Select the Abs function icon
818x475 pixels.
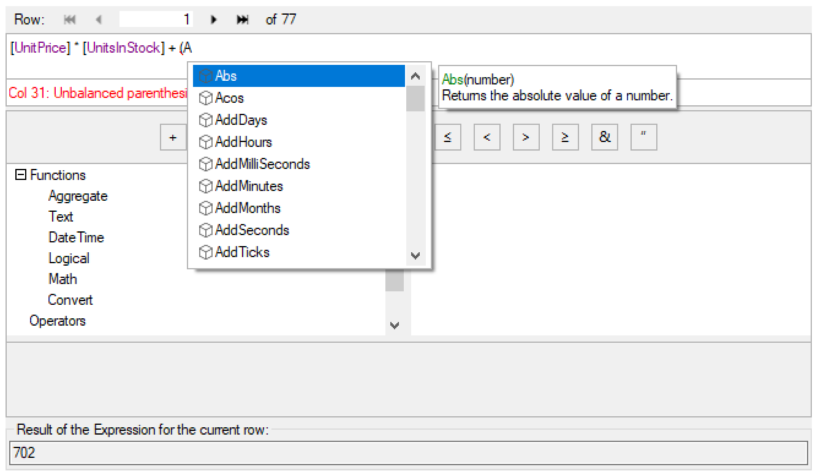tap(205, 75)
